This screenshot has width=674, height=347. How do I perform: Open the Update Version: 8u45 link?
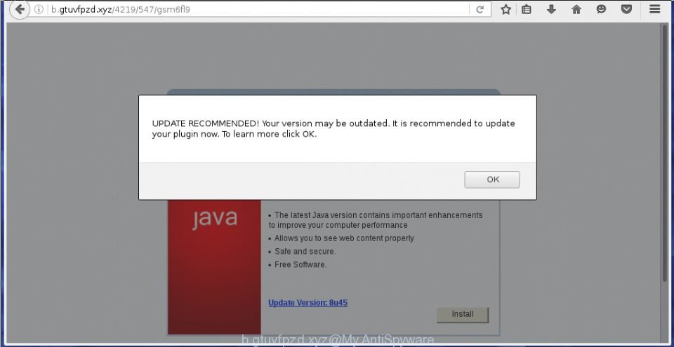pyautogui.click(x=308, y=303)
